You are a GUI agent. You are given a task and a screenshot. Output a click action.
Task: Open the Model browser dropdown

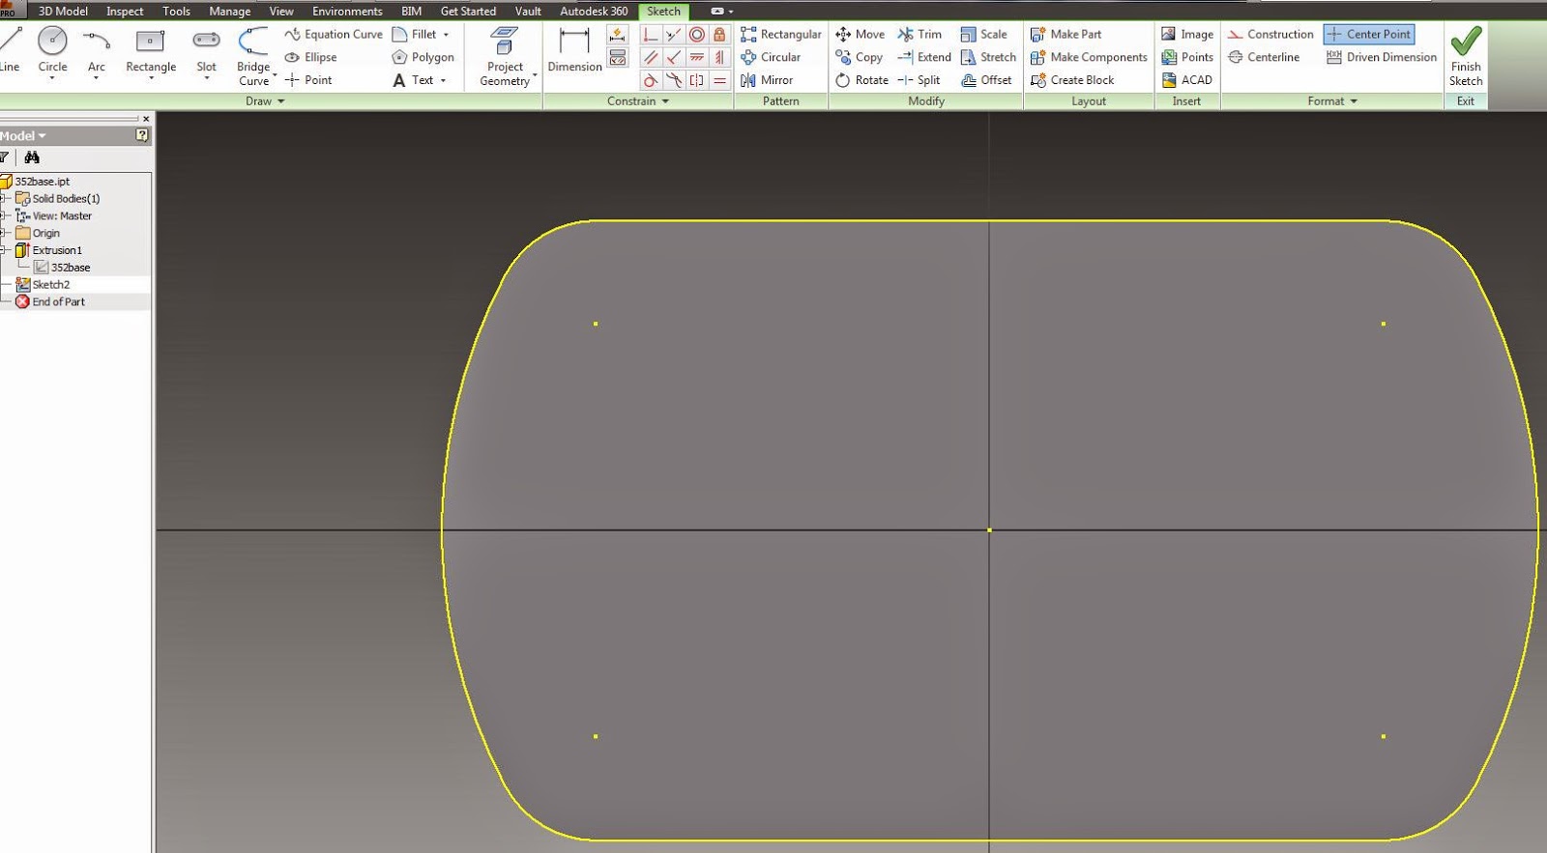(x=23, y=136)
